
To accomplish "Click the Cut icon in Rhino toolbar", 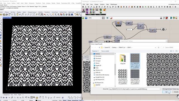I will click(x=12, y=15).
